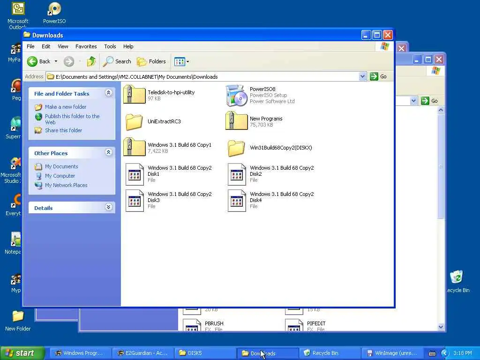
Task: Click Make a new folder link
Action: click(x=66, y=107)
